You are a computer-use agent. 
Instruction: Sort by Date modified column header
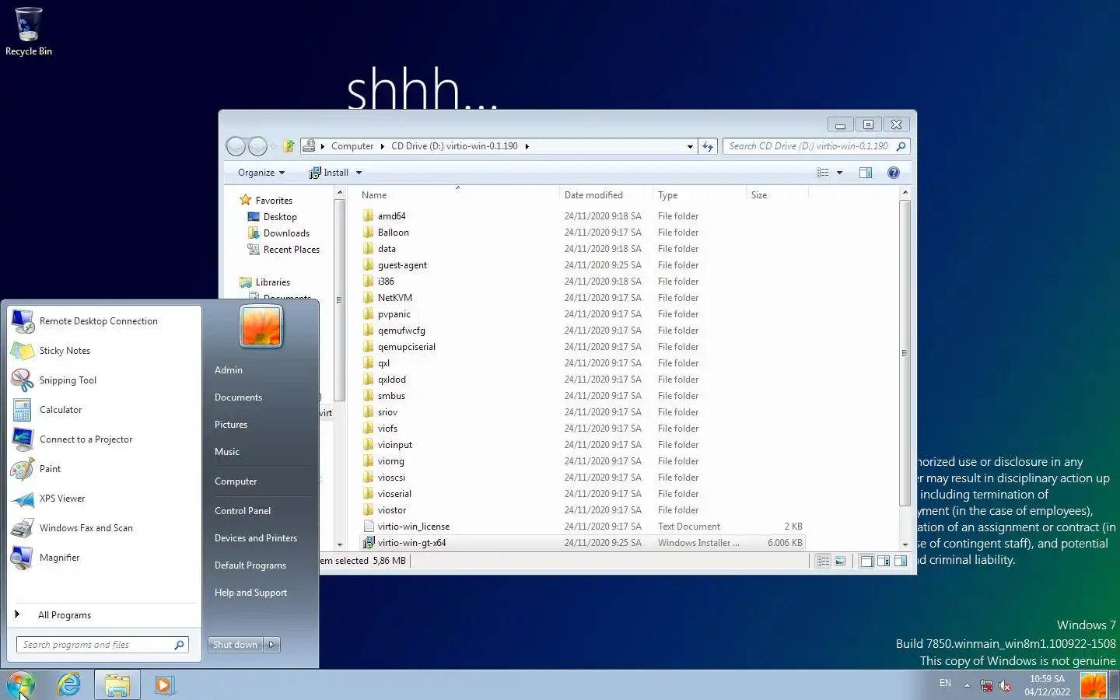coord(606,195)
